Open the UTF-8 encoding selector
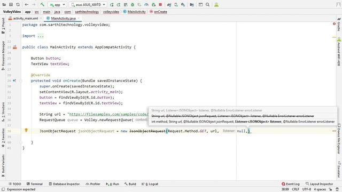This screenshot has height=192, width=342. coord(307,189)
